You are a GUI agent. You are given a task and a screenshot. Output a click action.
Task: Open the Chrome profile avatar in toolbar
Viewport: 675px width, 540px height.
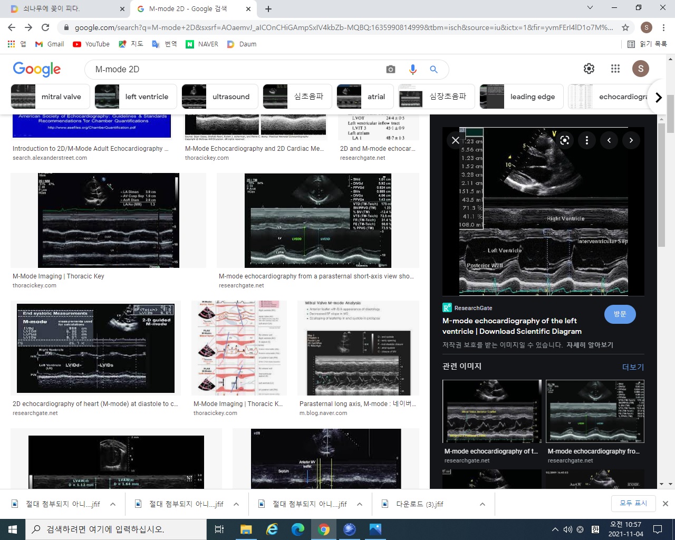[647, 27]
